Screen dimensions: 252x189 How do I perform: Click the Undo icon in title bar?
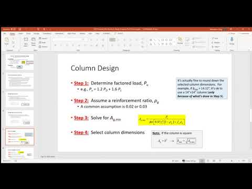pos(38,29)
